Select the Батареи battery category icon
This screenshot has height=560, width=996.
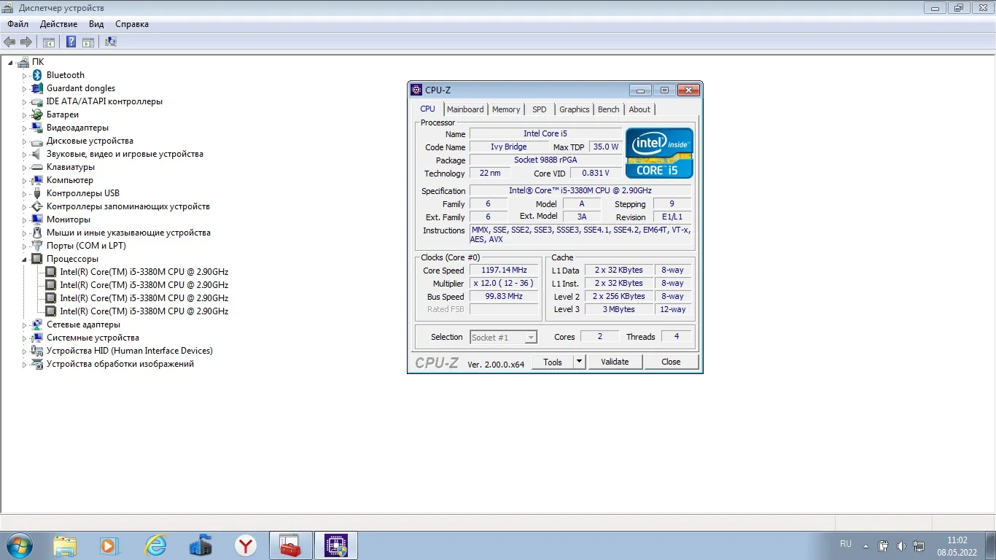(x=37, y=114)
